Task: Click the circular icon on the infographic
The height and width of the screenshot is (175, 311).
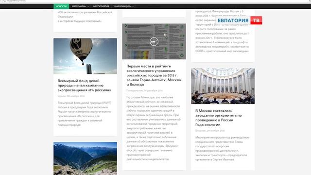Action: [154, 41]
